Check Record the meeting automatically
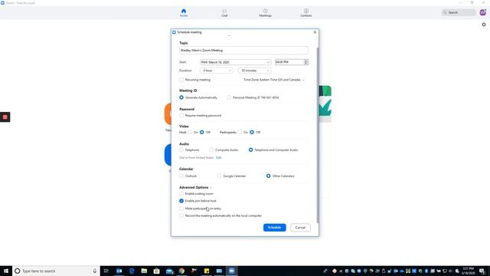The width and height of the screenshot is (490, 276). tap(181, 215)
